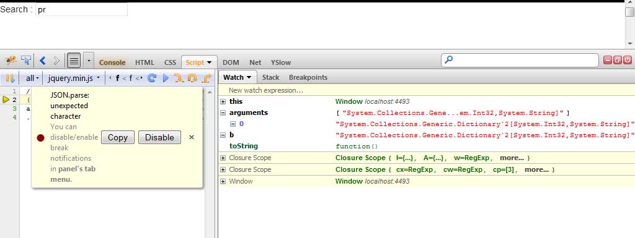635x238 pixels.
Task: Expand the 'this' watch entry
Action: [223, 101]
